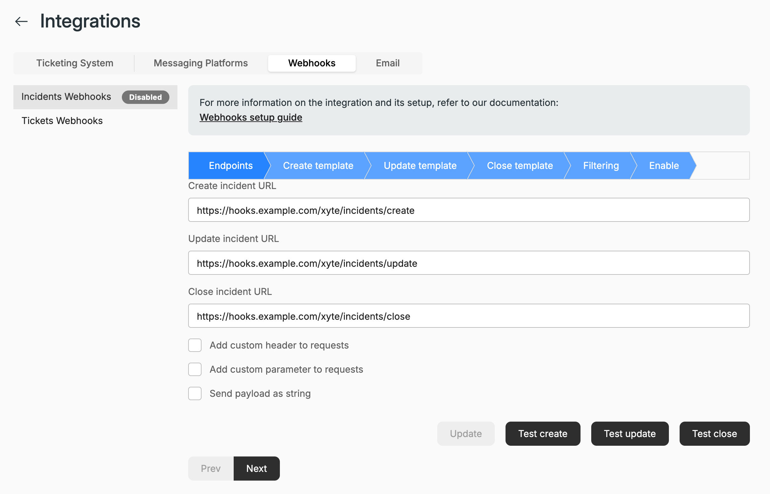
Task: Enable Add custom header to requests
Action: [x=195, y=345]
